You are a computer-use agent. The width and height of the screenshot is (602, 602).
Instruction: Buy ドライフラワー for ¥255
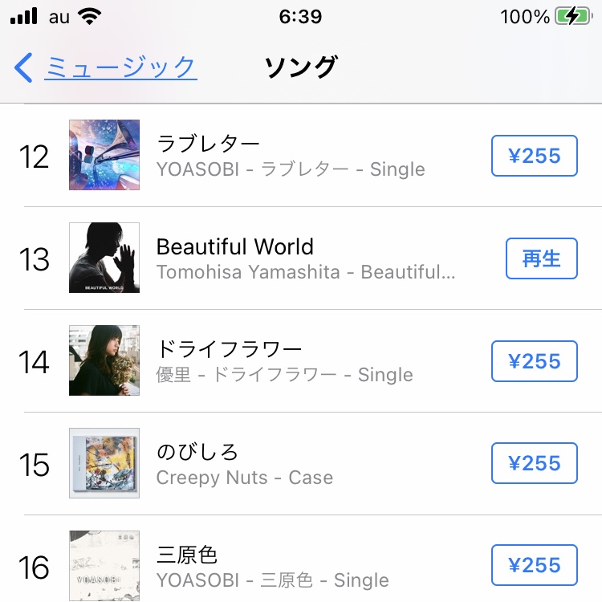tap(535, 361)
